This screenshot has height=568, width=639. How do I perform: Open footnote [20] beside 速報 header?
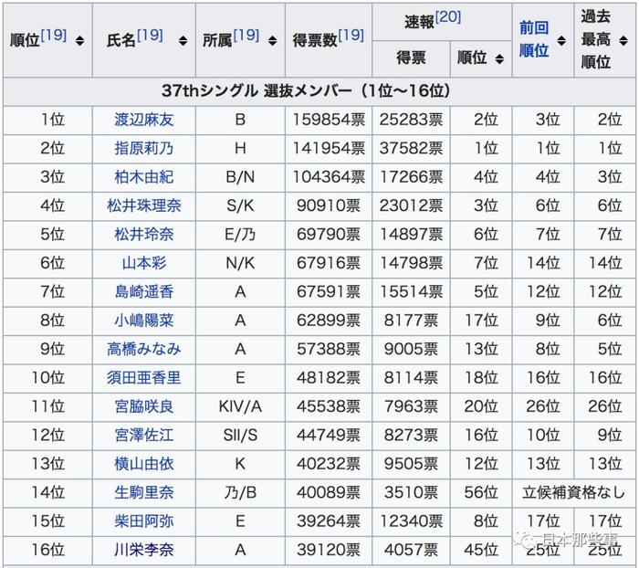coord(448,17)
